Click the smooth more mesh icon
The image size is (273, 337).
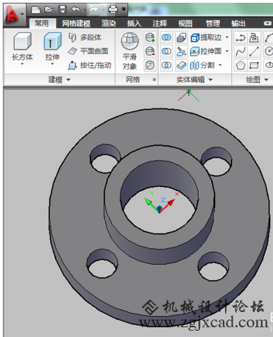(x=150, y=38)
